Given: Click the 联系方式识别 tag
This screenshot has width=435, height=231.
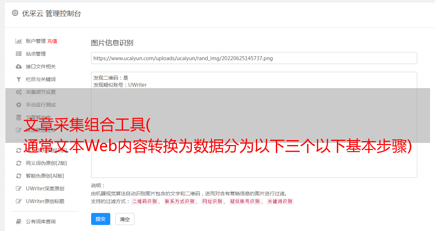Looking at the screenshot, I should (179, 201).
